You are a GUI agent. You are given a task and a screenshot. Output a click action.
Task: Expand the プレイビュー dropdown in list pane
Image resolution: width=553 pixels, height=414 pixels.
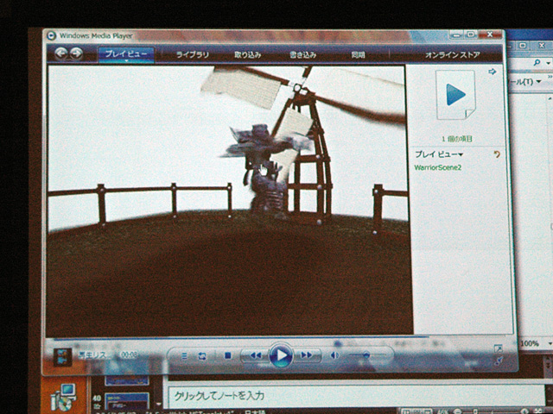438,154
